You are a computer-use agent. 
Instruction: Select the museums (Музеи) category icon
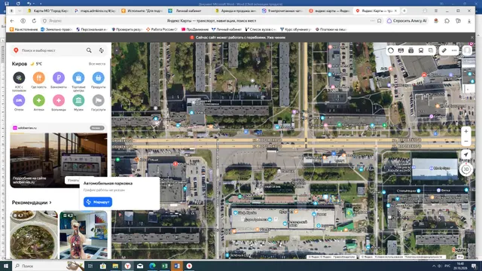78,100
